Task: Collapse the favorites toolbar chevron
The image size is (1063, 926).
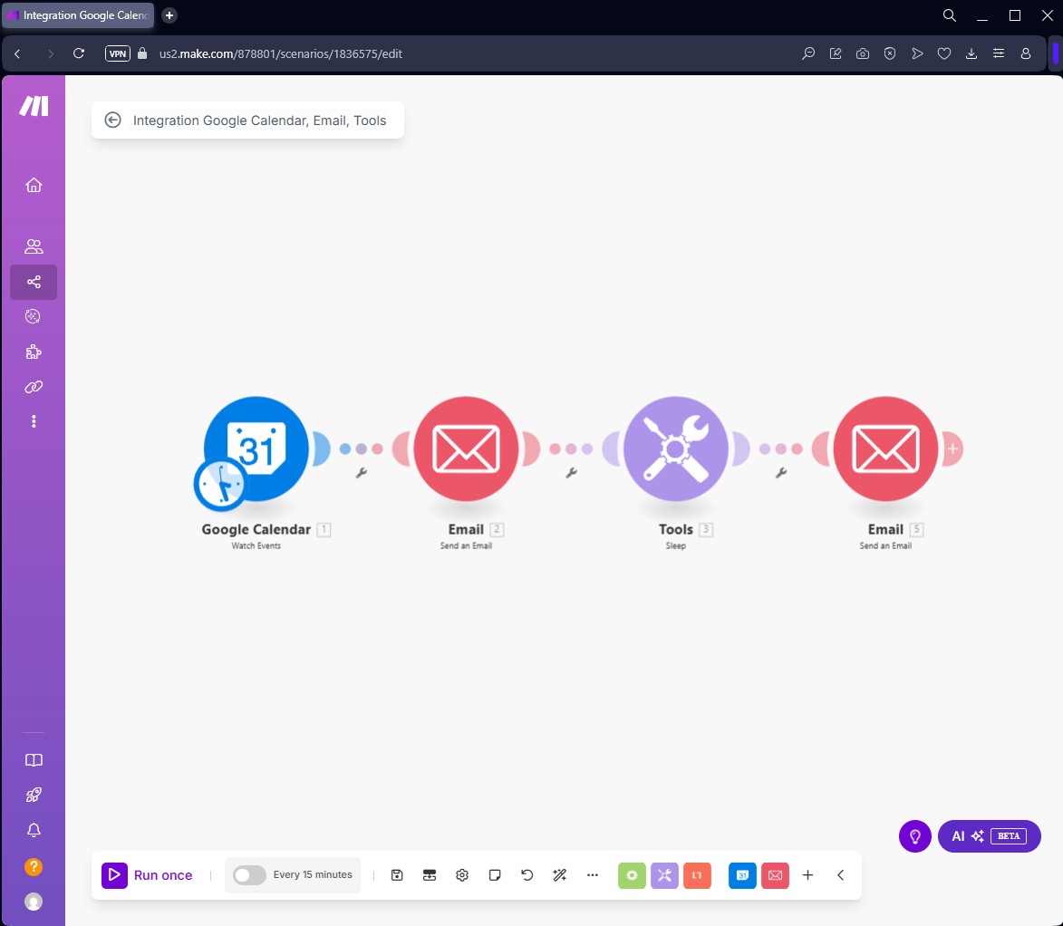Action: pos(841,875)
